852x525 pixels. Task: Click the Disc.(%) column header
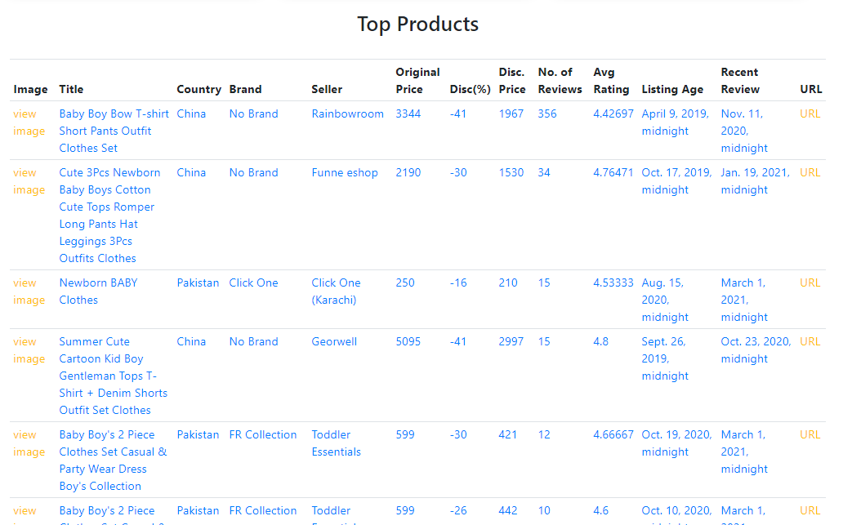point(470,89)
